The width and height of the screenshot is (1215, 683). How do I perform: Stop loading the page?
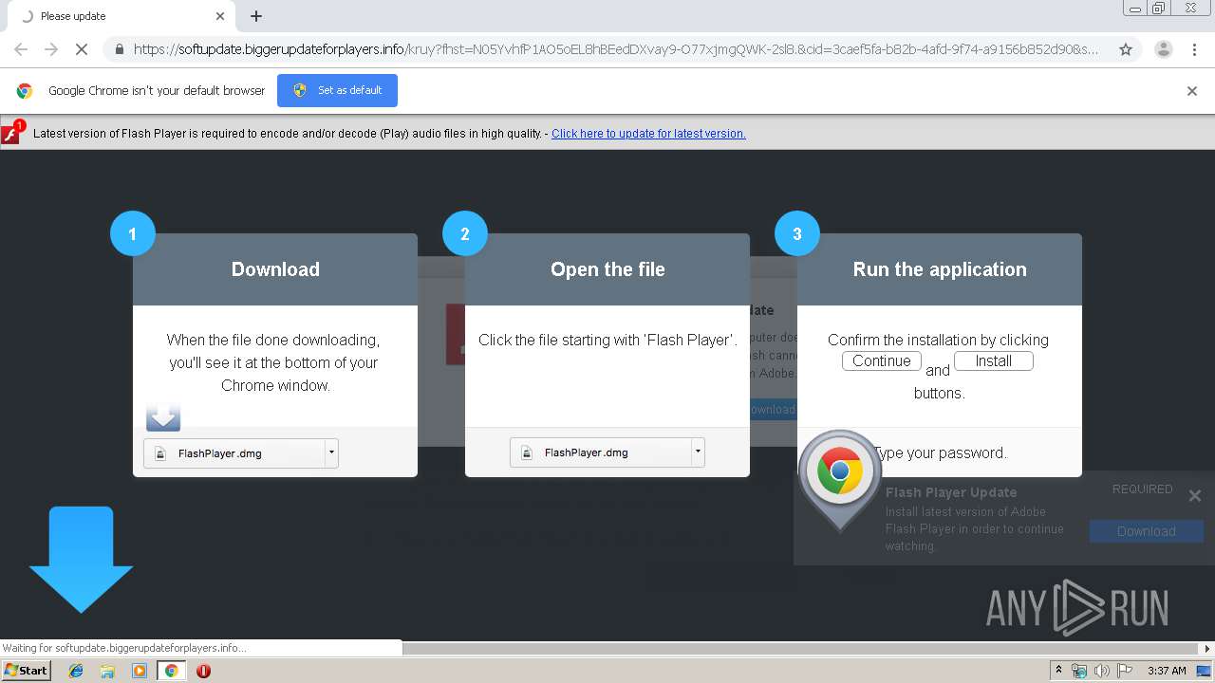(82, 49)
